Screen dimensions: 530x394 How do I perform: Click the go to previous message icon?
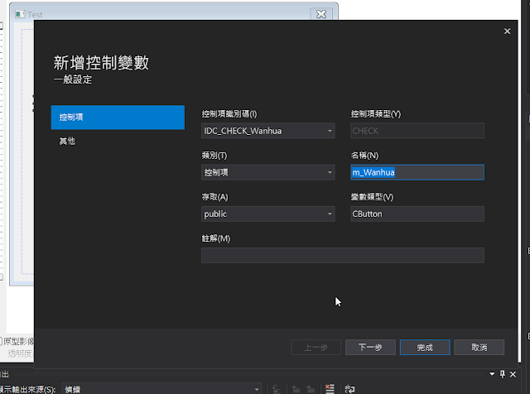296,389
